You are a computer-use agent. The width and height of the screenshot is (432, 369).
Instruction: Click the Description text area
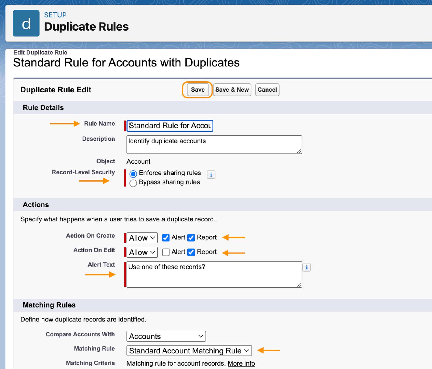[x=214, y=145]
